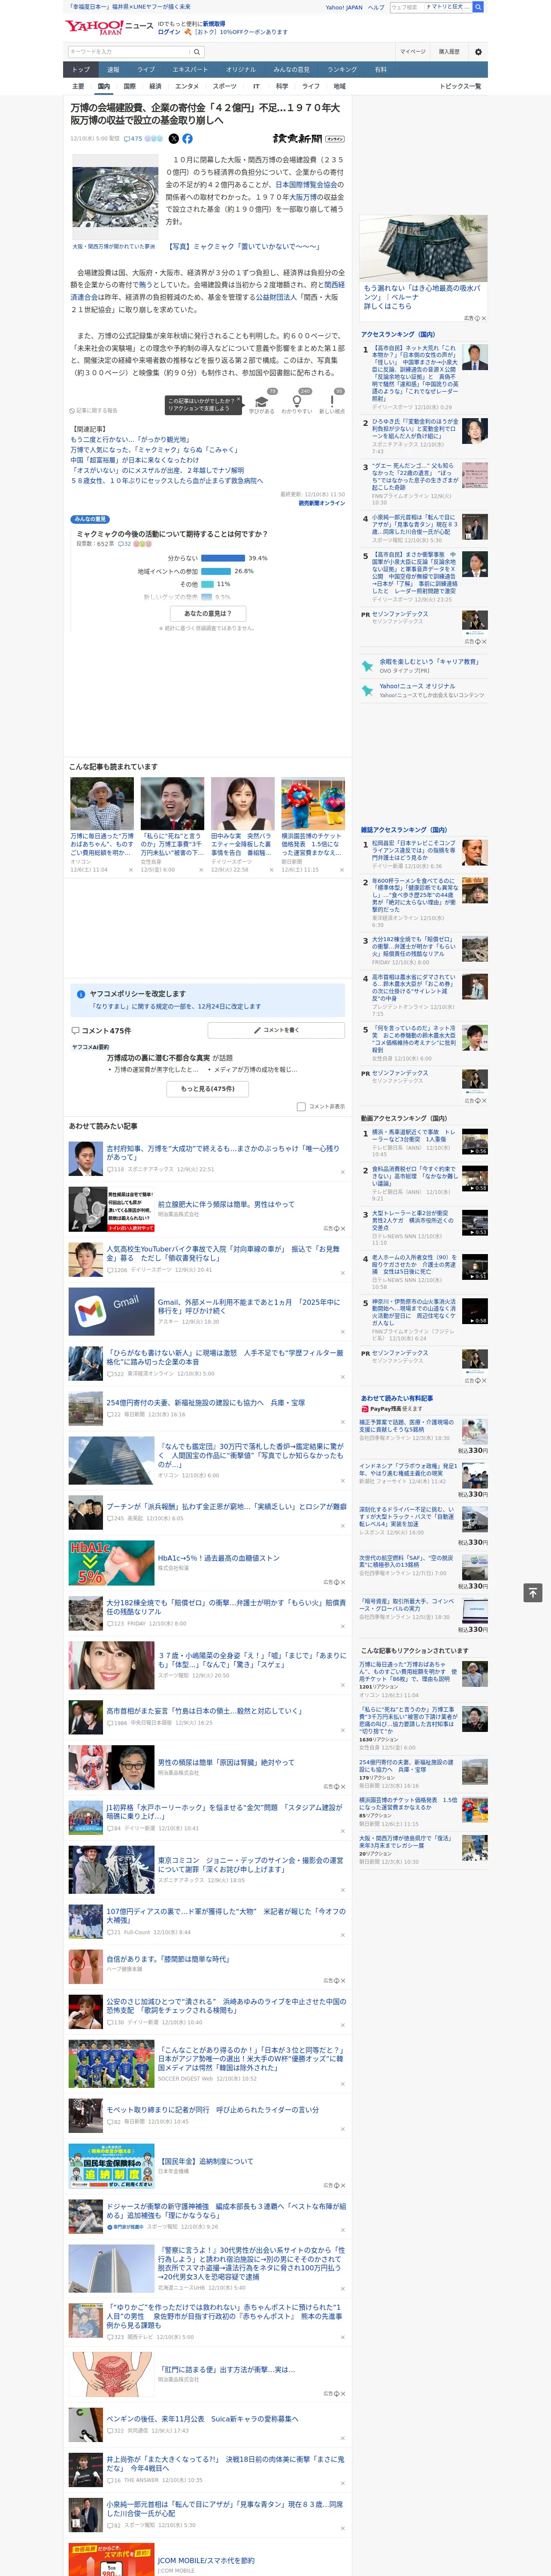Click the info icon in policy notice

click(81, 994)
